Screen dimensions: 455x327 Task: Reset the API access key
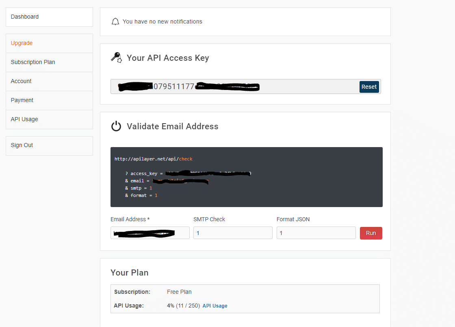click(x=369, y=87)
